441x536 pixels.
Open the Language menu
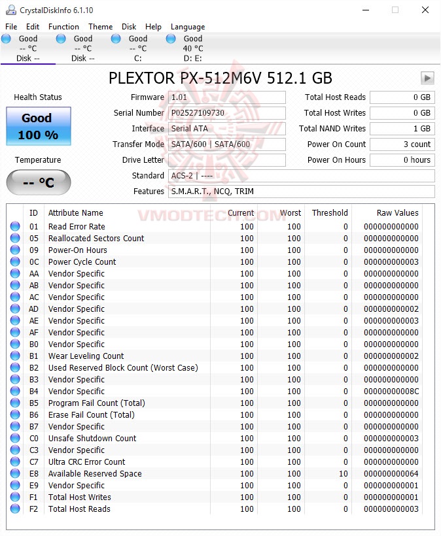point(188,27)
